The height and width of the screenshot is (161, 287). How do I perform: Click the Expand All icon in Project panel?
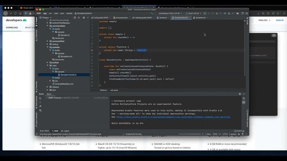pos(79,18)
